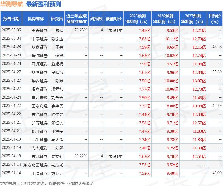The image size is (223, 186).
Task: Click target price 55.39
Action: (x=217, y=72)
